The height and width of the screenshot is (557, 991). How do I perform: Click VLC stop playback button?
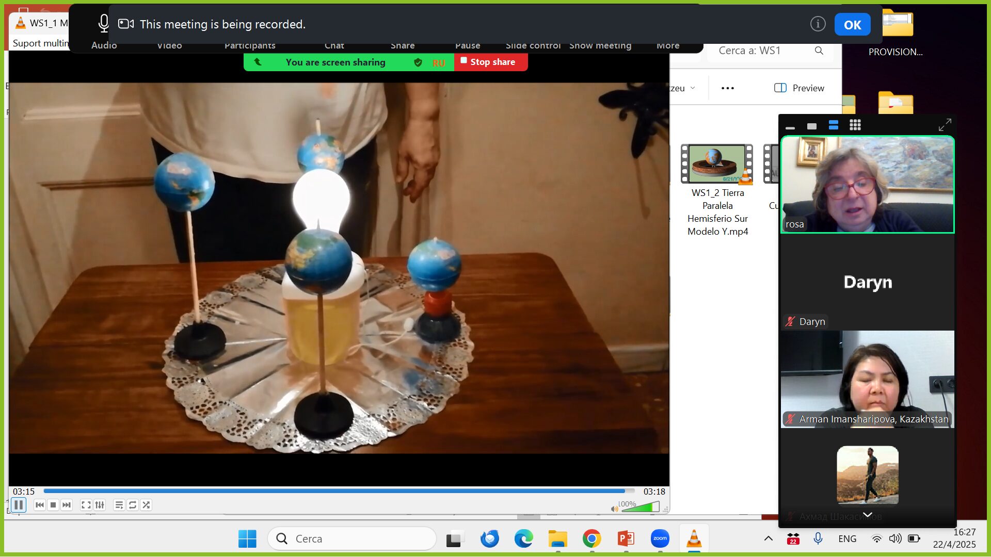[53, 505]
